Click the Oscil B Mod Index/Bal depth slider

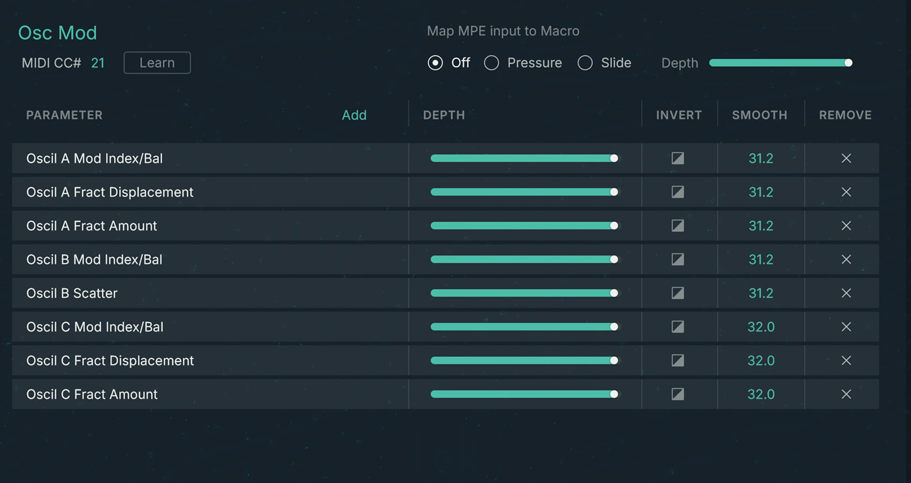click(x=523, y=259)
